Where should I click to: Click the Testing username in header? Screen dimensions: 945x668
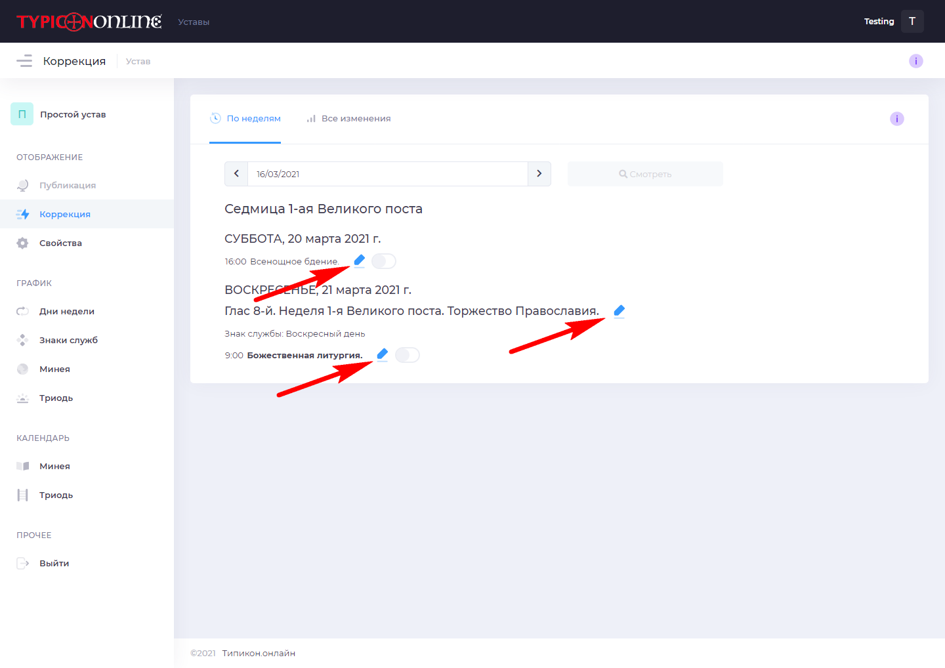(879, 22)
